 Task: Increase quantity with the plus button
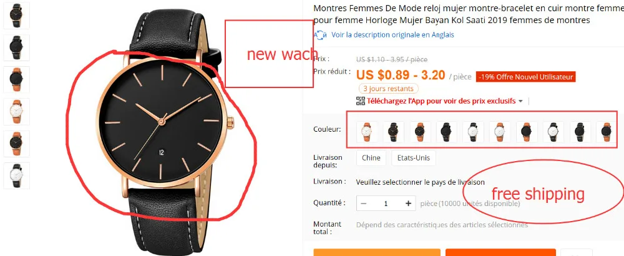coord(408,204)
